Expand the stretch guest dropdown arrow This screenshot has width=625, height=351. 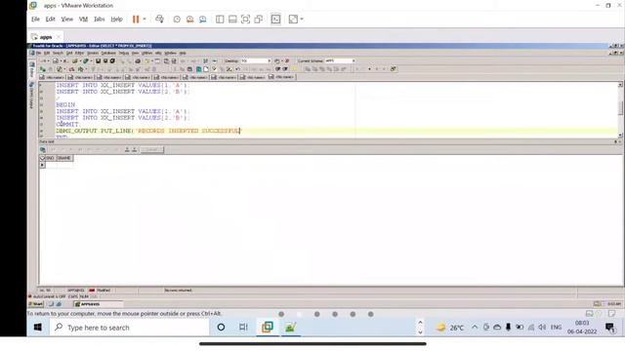pos(302,19)
